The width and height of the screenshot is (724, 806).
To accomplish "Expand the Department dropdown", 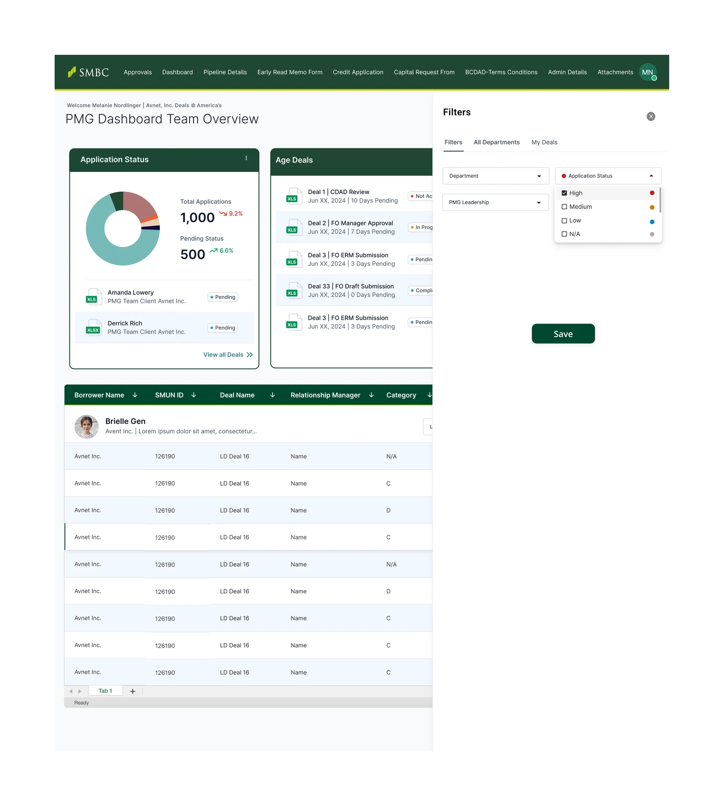I will (495, 176).
